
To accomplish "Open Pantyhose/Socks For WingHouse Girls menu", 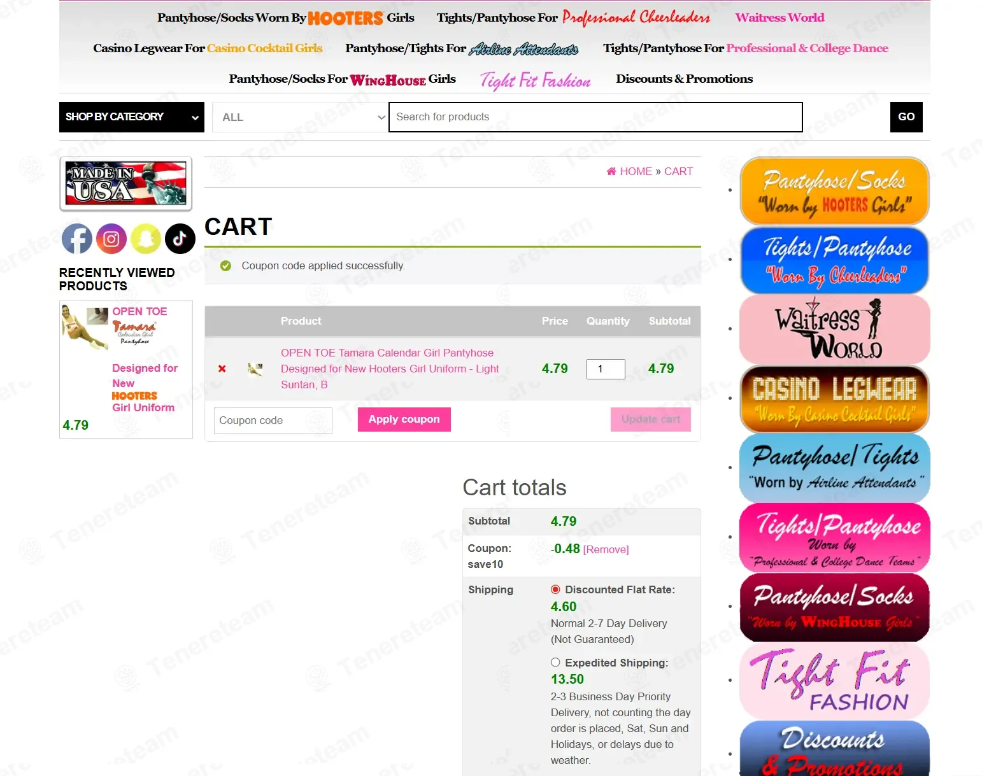I will pos(343,79).
